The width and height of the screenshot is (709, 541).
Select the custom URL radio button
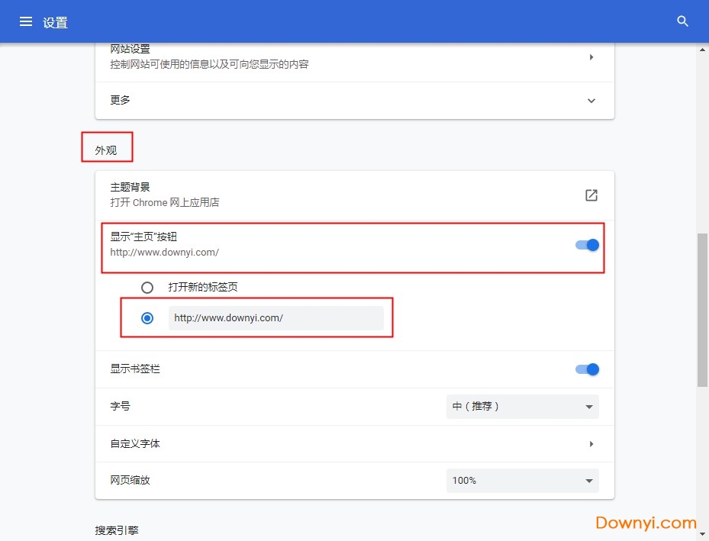click(x=147, y=318)
